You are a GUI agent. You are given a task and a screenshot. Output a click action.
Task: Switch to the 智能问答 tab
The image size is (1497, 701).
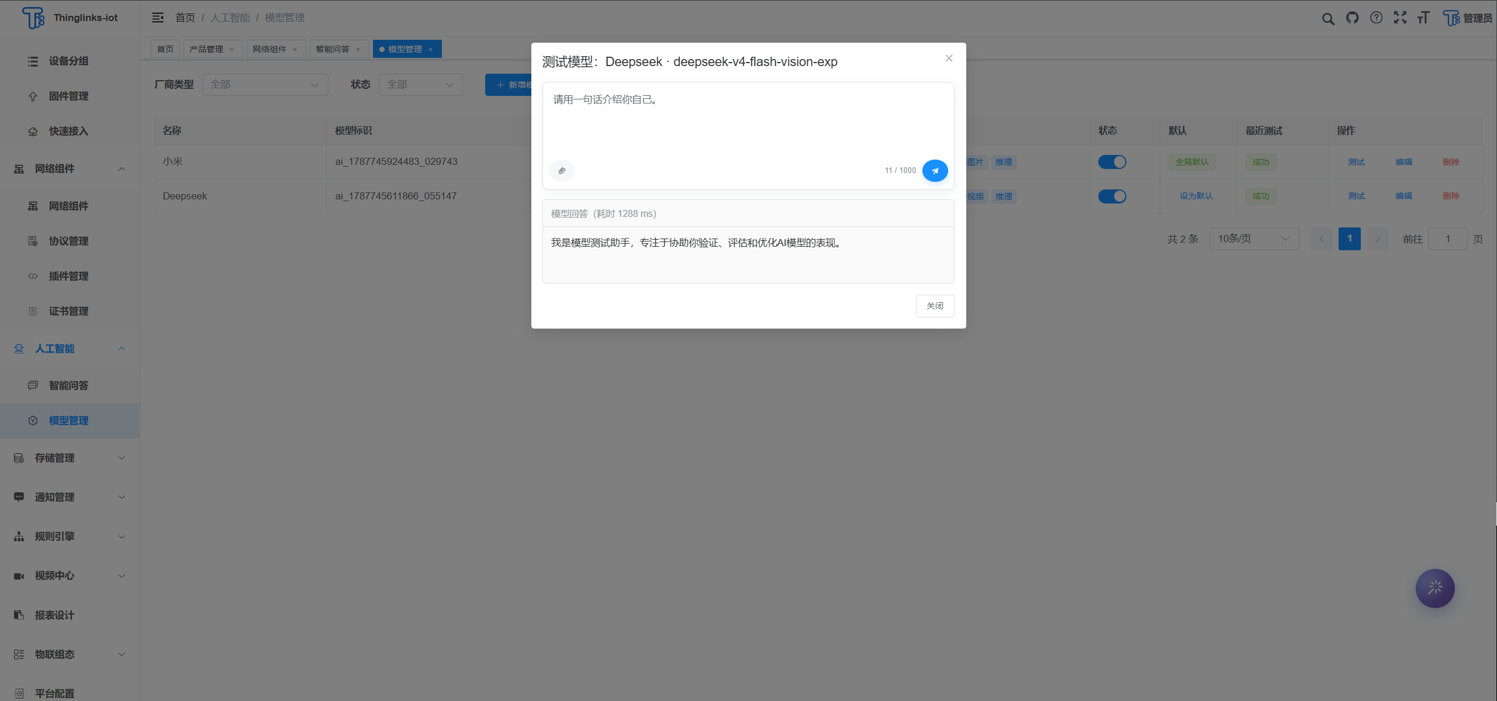click(333, 49)
